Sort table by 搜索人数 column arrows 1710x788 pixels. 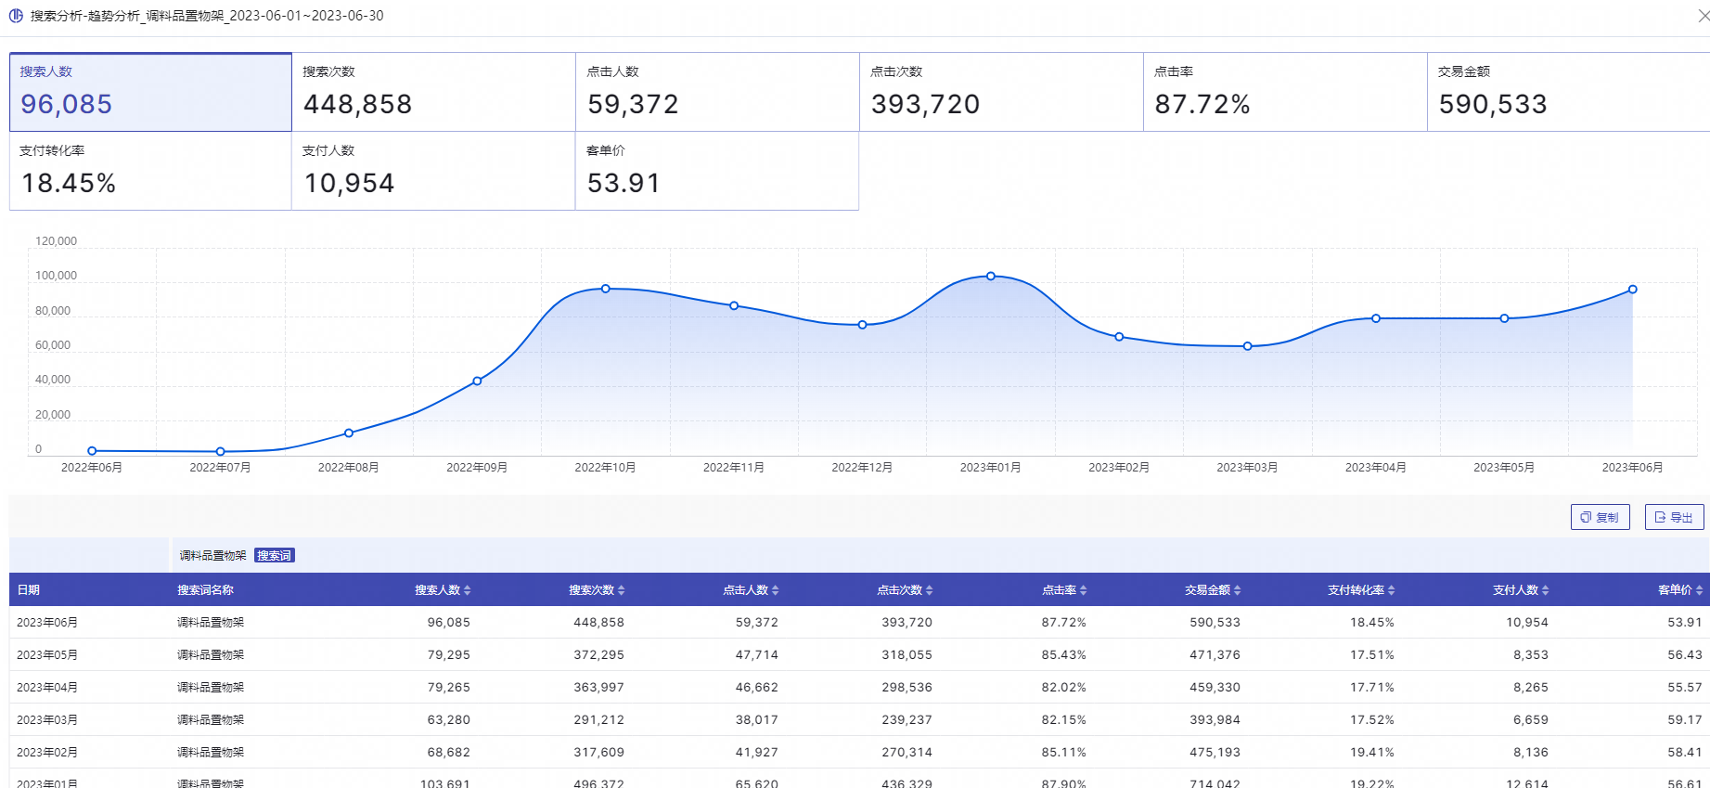[468, 590]
